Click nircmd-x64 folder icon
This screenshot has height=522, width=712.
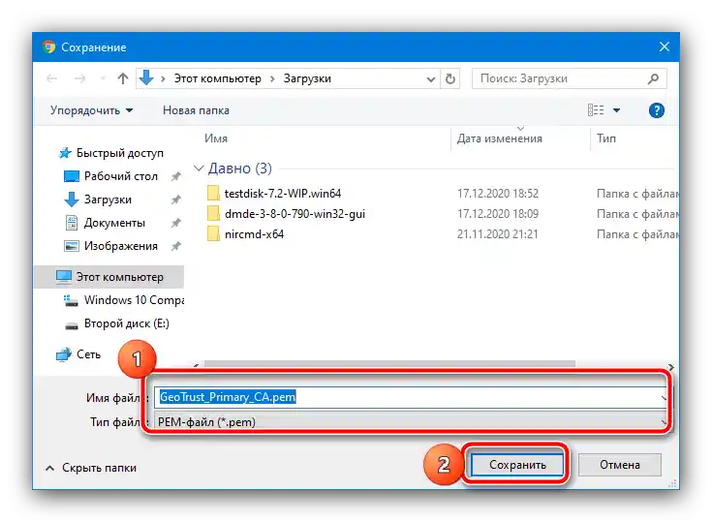[x=213, y=233]
